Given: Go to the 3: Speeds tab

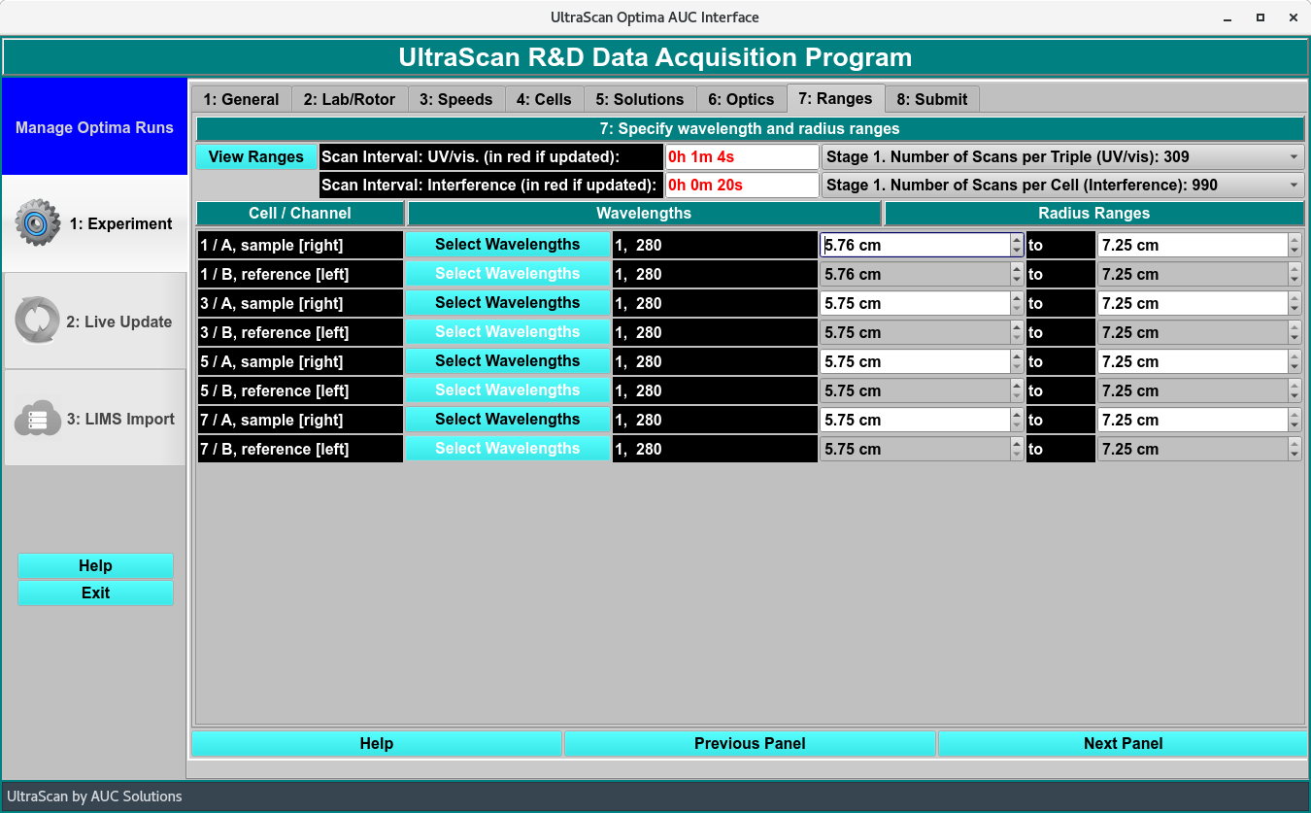Looking at the screenshot, I should (x=455, y=99).
